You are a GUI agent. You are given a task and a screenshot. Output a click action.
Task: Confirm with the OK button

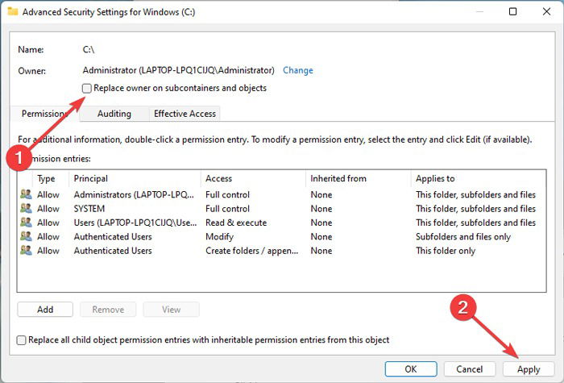(411, 369)
